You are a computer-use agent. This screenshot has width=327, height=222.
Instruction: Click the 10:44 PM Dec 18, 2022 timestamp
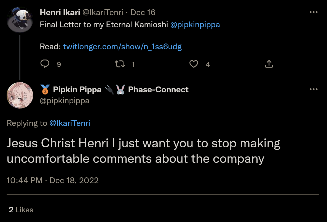(53, 180)
